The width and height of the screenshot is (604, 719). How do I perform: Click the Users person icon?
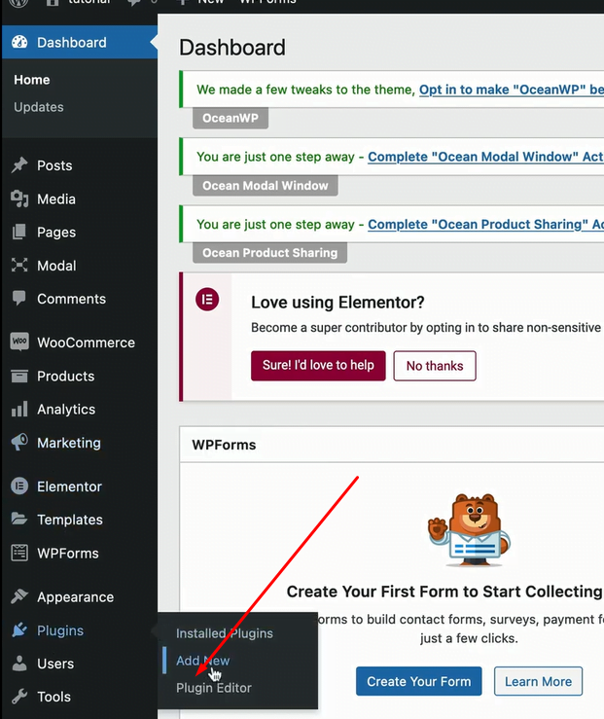(x=19, y=664)
